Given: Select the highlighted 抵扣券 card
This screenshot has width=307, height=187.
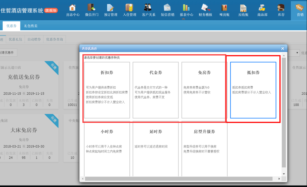Looking at the screenshot, I should point(253,90).
